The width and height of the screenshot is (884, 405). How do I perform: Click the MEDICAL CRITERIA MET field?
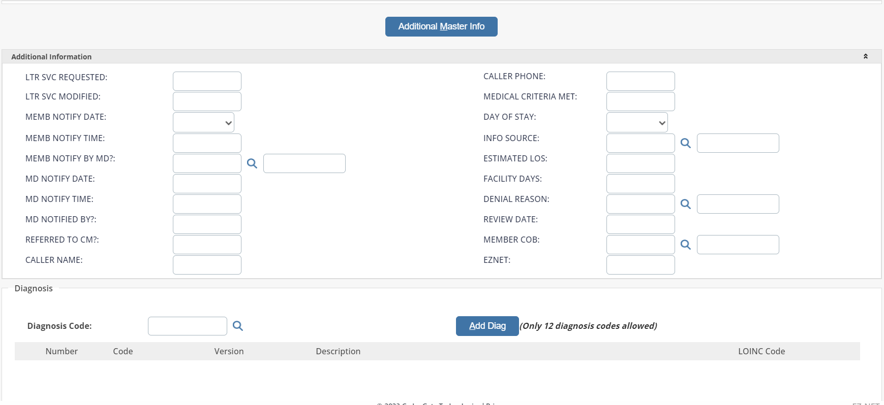(x=641, y=102)
